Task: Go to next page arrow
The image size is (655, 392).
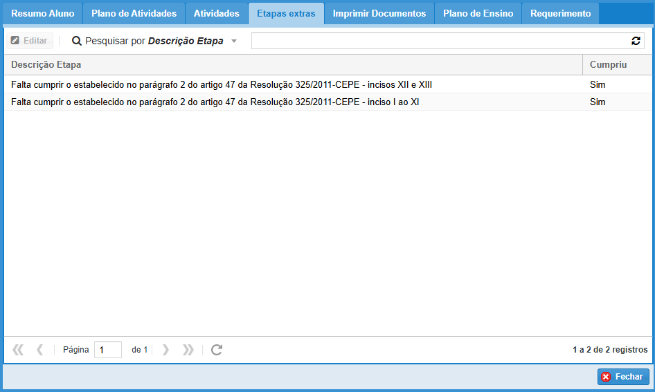Action: pyautogui.click(x=165, y=350)
